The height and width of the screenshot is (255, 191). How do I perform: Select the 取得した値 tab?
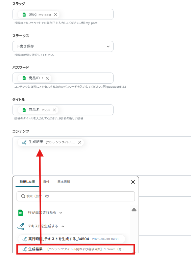point(27,182)
